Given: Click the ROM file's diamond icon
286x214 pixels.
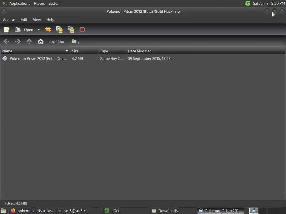Looking at the screenshot, I should point(5,59).
